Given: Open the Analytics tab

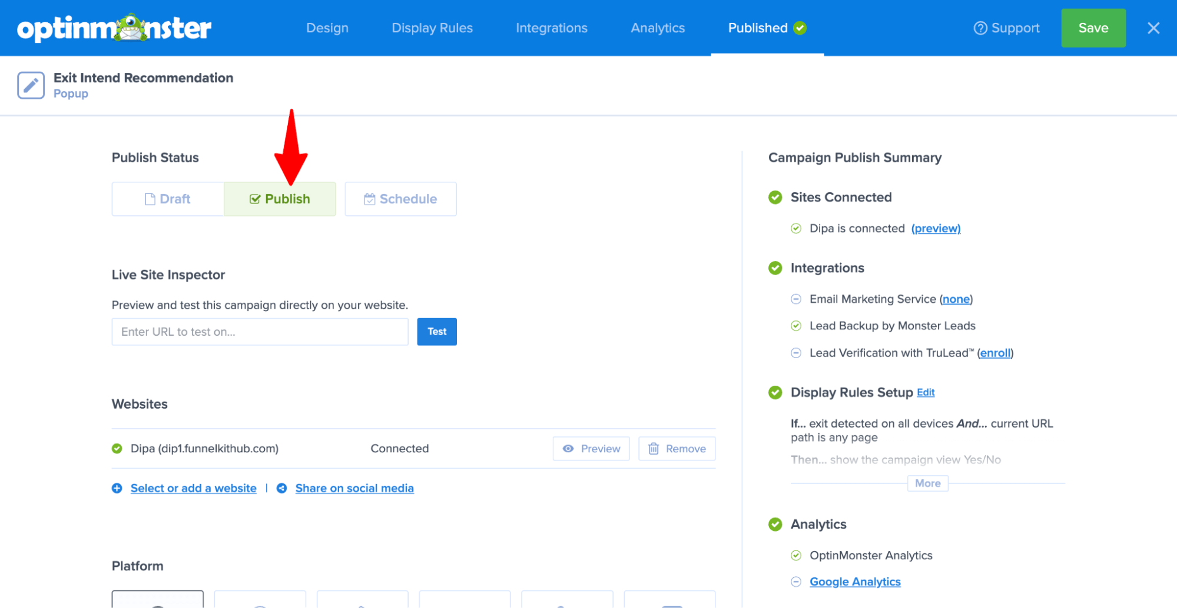Looking at the screenshot, I should pyautogui.click(x=658, y=28).
